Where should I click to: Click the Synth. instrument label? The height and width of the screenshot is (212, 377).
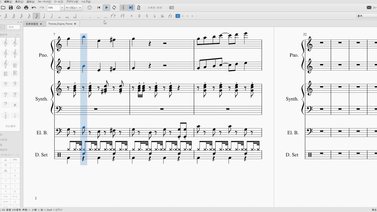click(x=42, y=99)
